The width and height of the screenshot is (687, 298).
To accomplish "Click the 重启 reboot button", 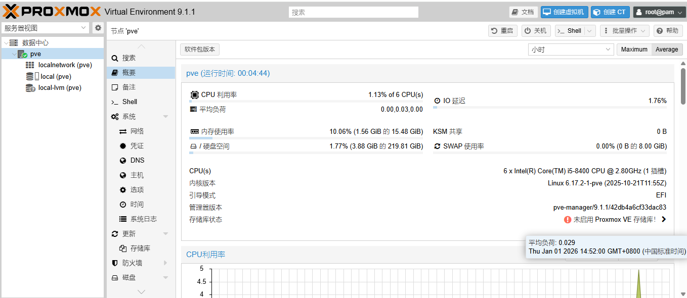I will pyautogui.click(x=502, y=31).
